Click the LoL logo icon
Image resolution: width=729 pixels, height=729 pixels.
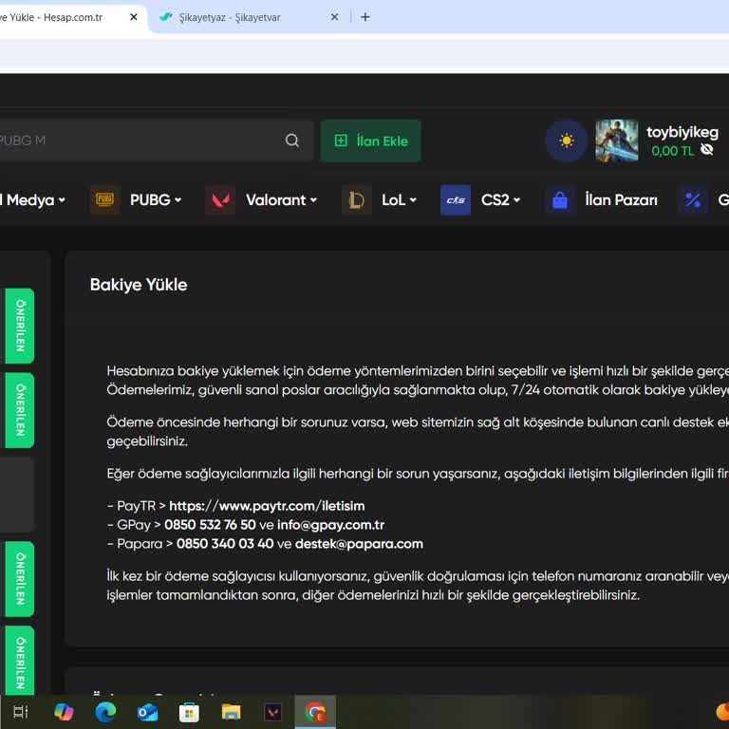[357, 200]
